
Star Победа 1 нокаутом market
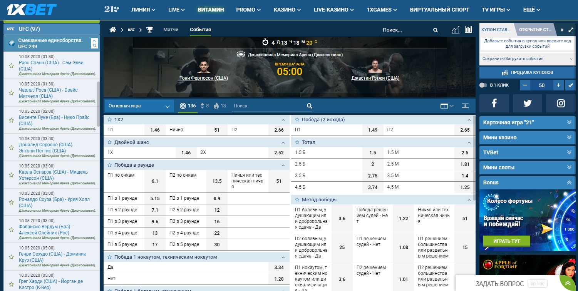(109, 257)
